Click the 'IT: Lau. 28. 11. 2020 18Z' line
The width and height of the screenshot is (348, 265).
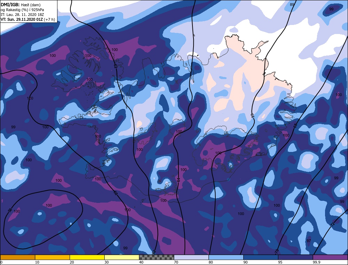[x=23, y=14]
